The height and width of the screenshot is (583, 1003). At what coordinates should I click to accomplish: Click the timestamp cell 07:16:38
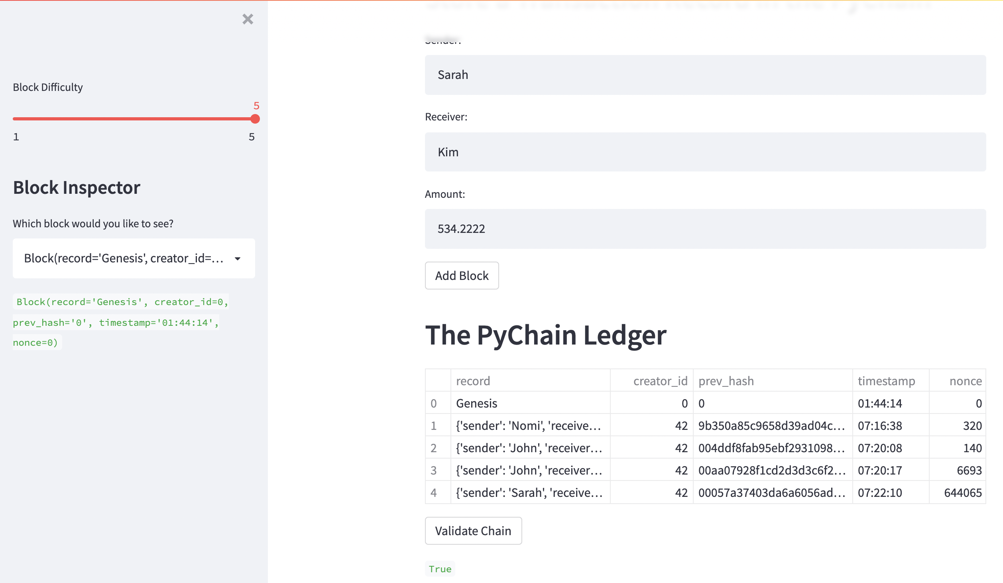tap(891, 425)
